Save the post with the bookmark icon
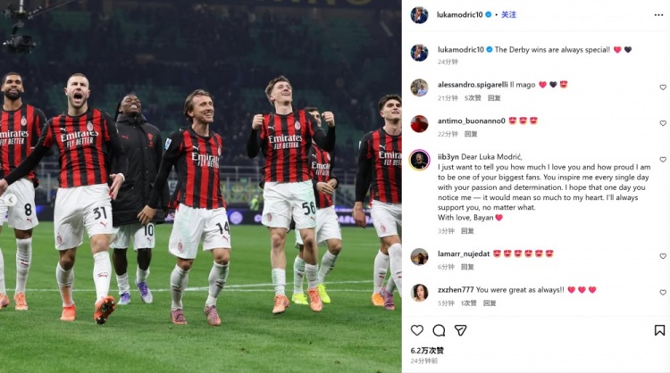Image resolution: width=670 pixels, height=373 pixels. [x=659, y=330]
